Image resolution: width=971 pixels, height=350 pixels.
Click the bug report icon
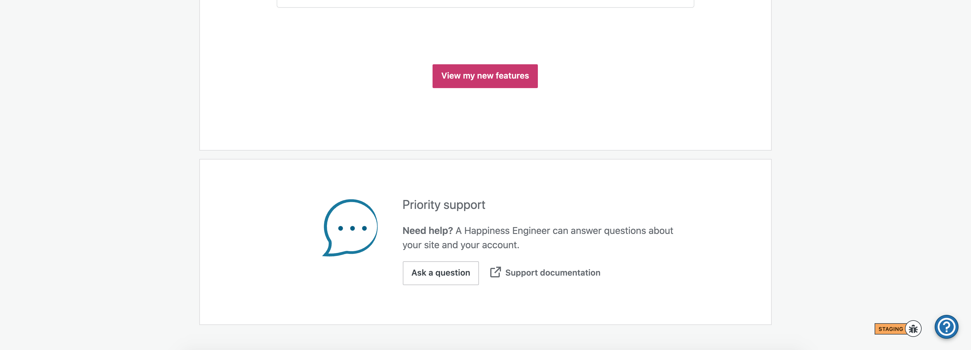click(913, 329)
